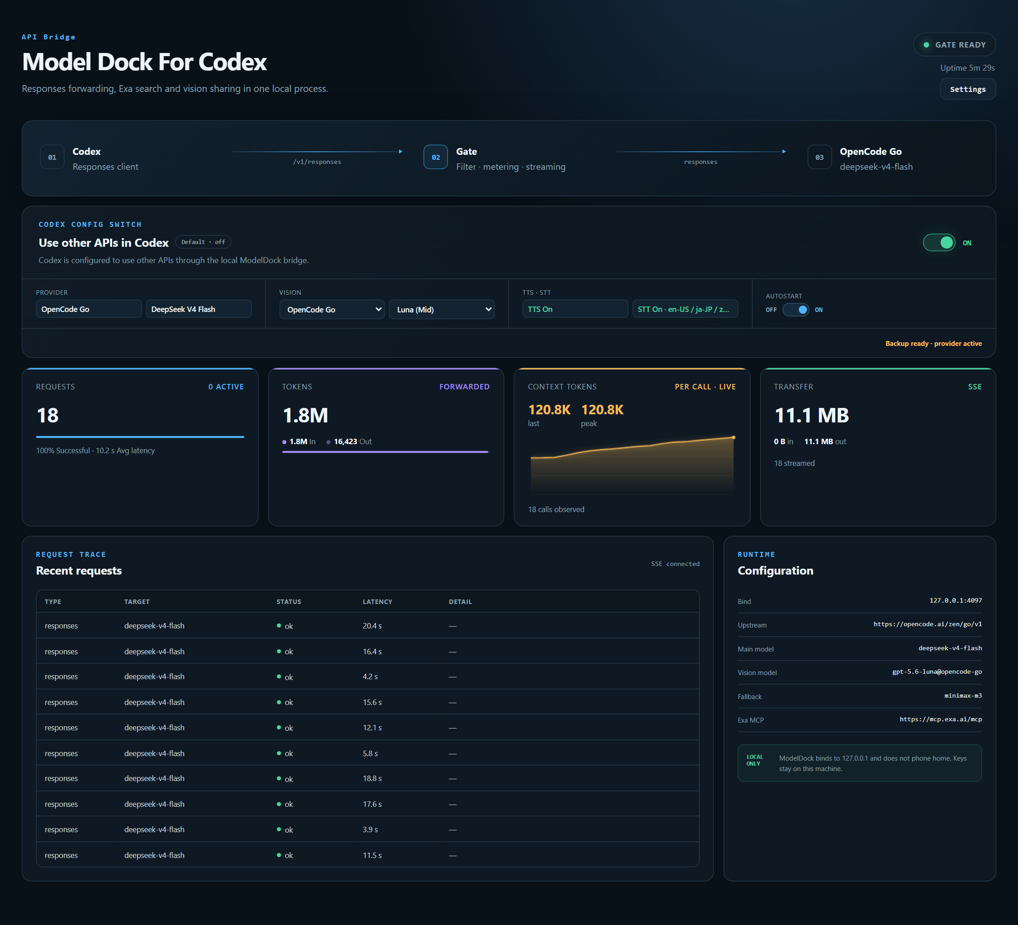Click the LOCAL ONLY notice badge
The height and width of the screenshot is (925, 1018).
point(754,760)
